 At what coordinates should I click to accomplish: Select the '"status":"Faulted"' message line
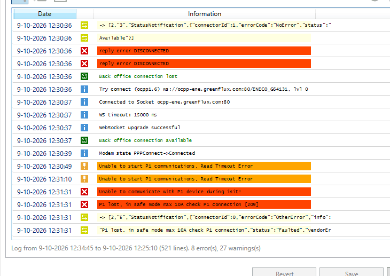[215, 230]
